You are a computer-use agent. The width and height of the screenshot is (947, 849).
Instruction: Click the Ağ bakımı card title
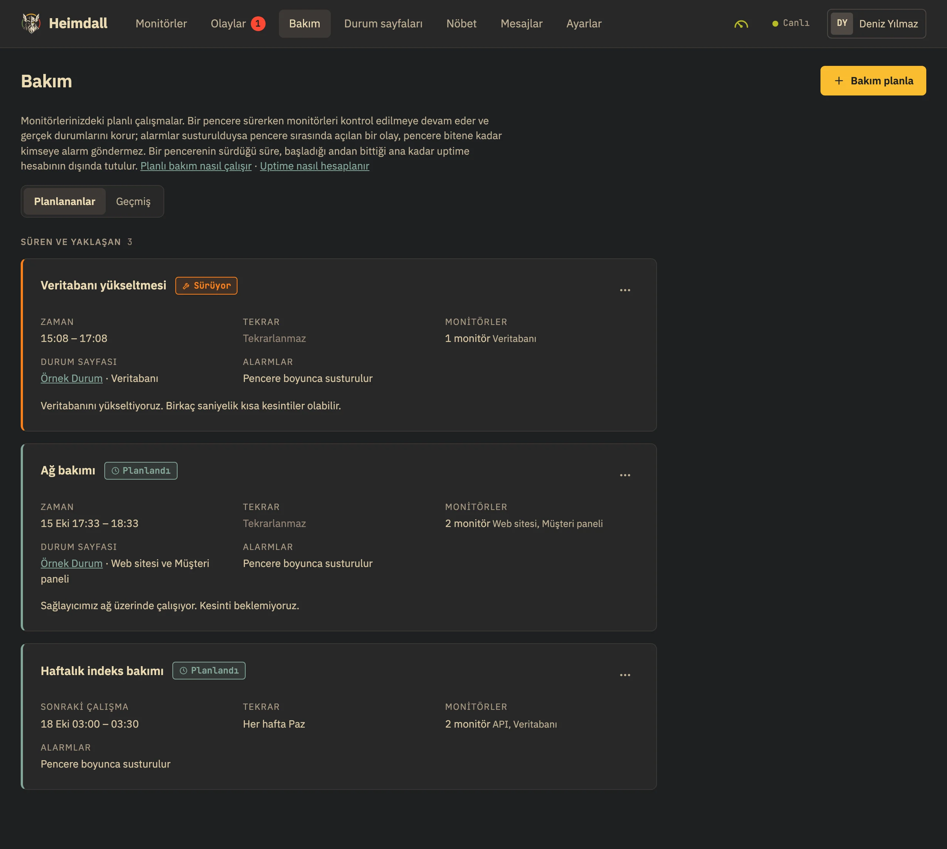(68, 471)
